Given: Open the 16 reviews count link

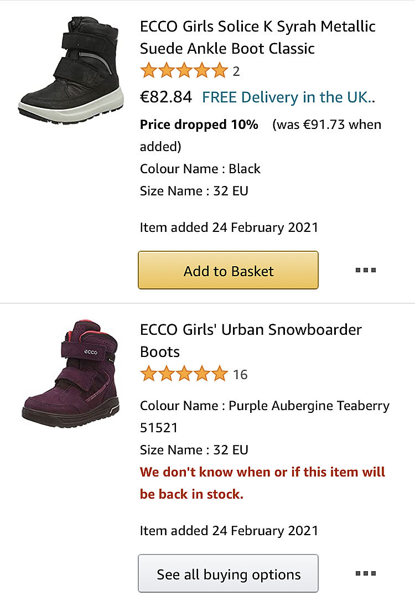Looking at the screenshot, I should 240,375.
